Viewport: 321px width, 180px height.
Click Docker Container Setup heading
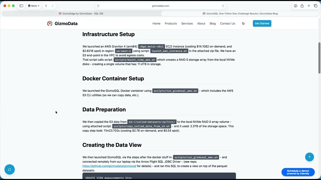(x=113, y=78)
